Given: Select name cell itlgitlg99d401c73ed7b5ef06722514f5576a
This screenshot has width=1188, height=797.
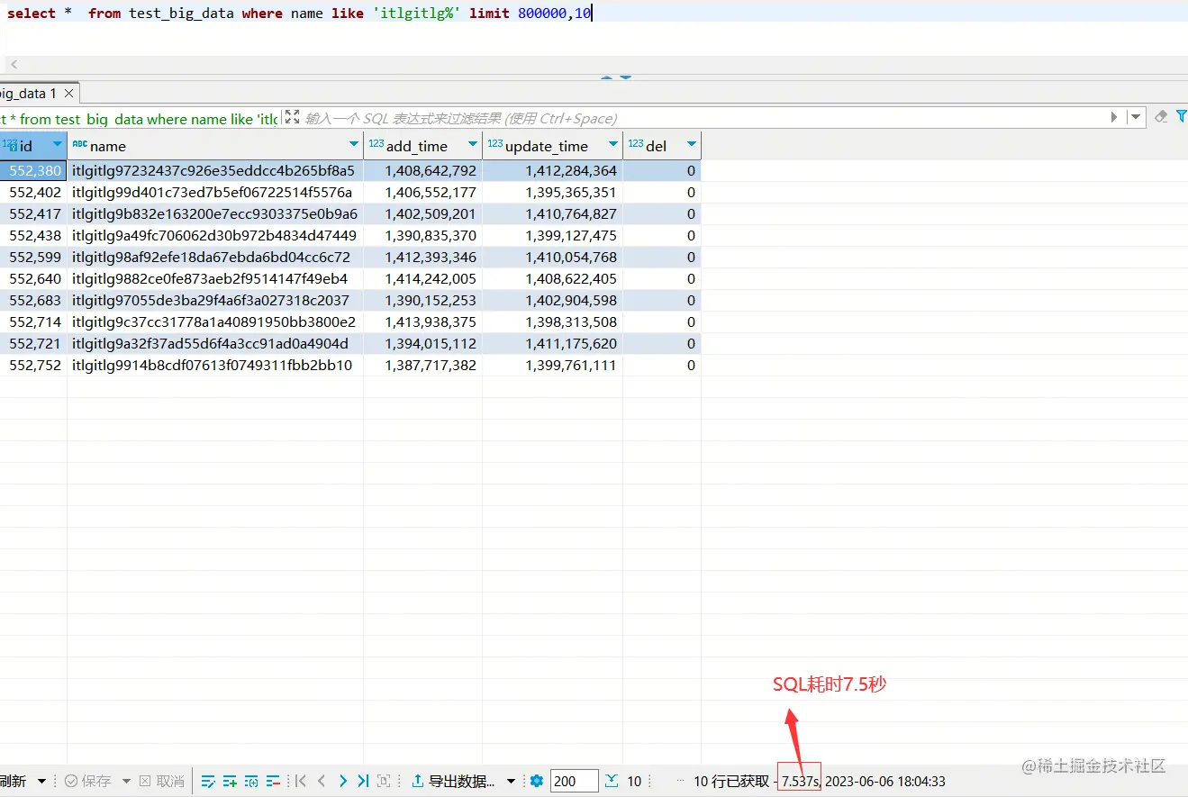Looking at the screenshot, I should (215, 192).
